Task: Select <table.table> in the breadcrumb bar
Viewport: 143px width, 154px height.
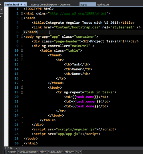Action: click(x=55, y=152)
